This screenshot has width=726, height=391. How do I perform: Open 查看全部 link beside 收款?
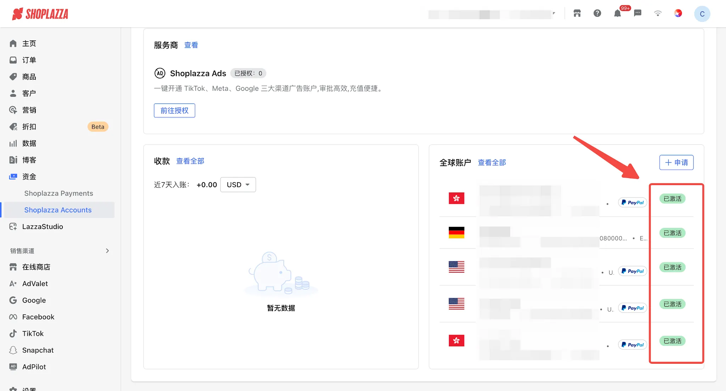190,161
